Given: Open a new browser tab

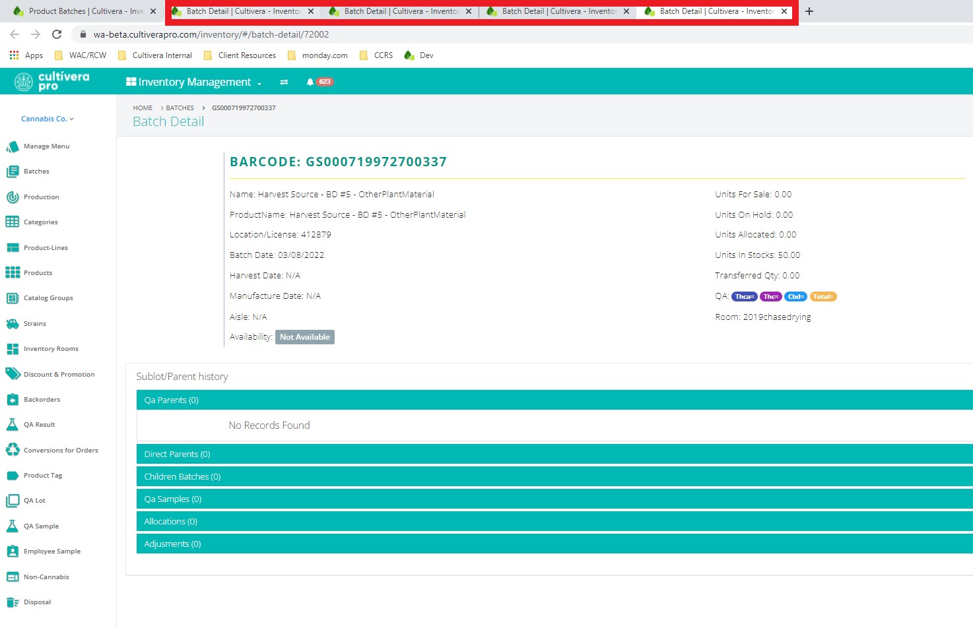Looking at the screenshot, I should pos(809,11).
